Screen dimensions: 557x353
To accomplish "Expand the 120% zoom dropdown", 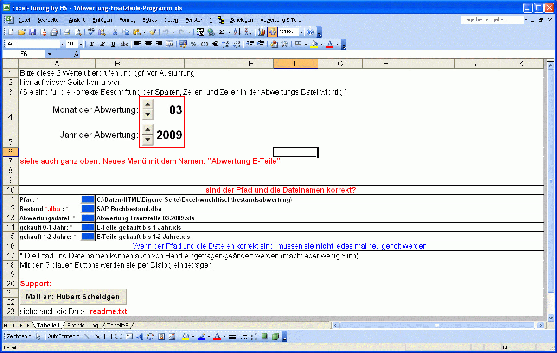I will [x=301, y=32].
